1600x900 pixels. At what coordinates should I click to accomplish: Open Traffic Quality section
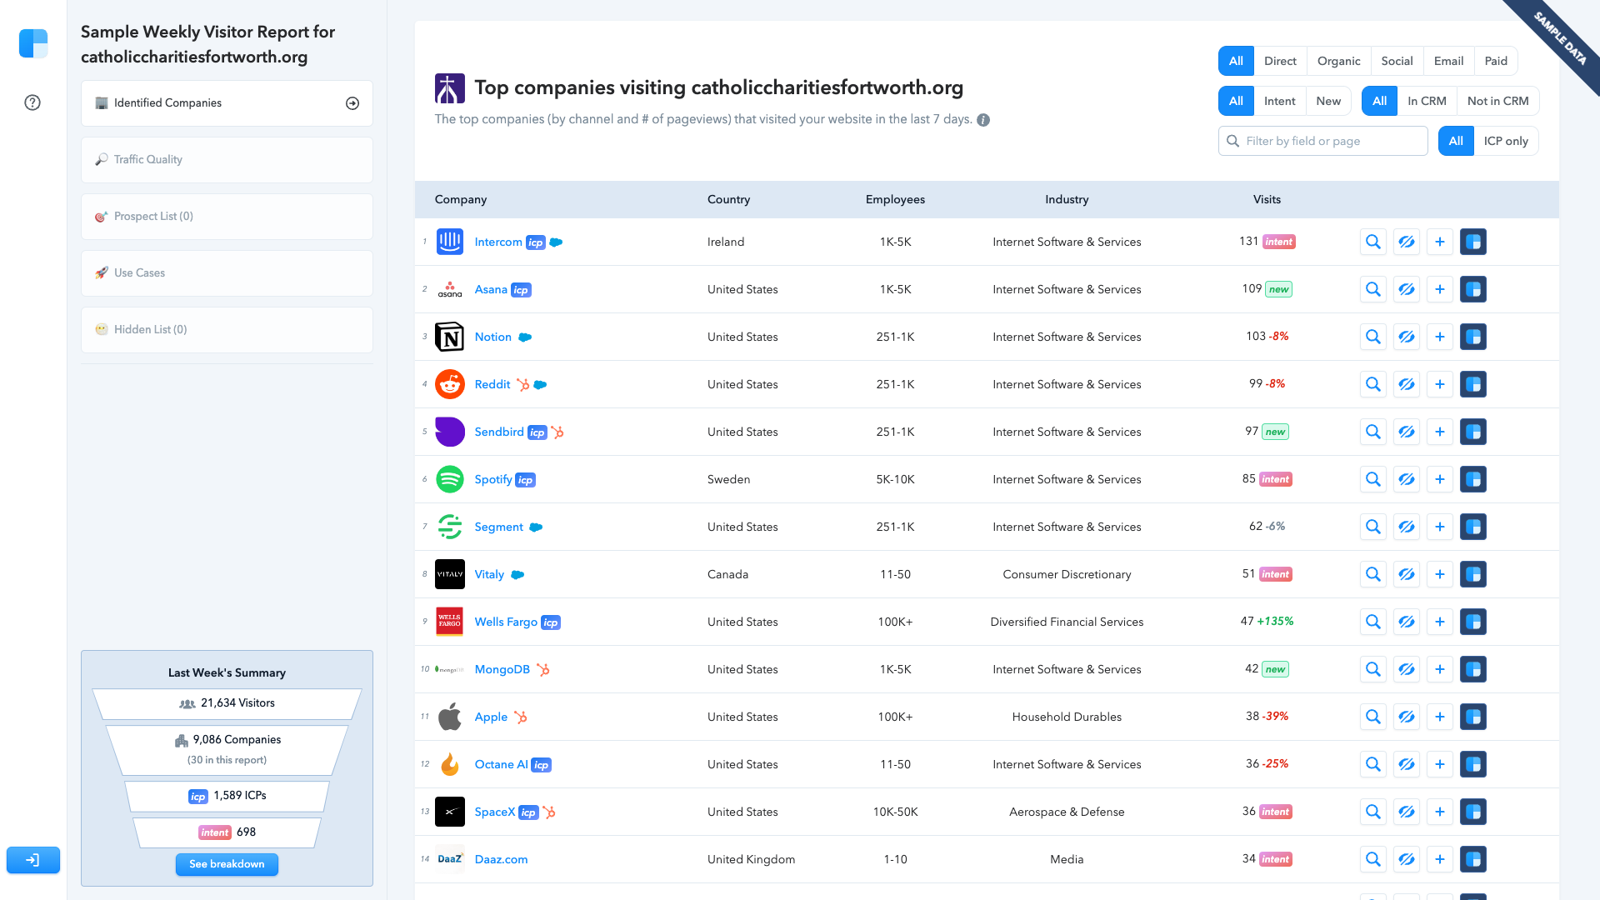227,160
